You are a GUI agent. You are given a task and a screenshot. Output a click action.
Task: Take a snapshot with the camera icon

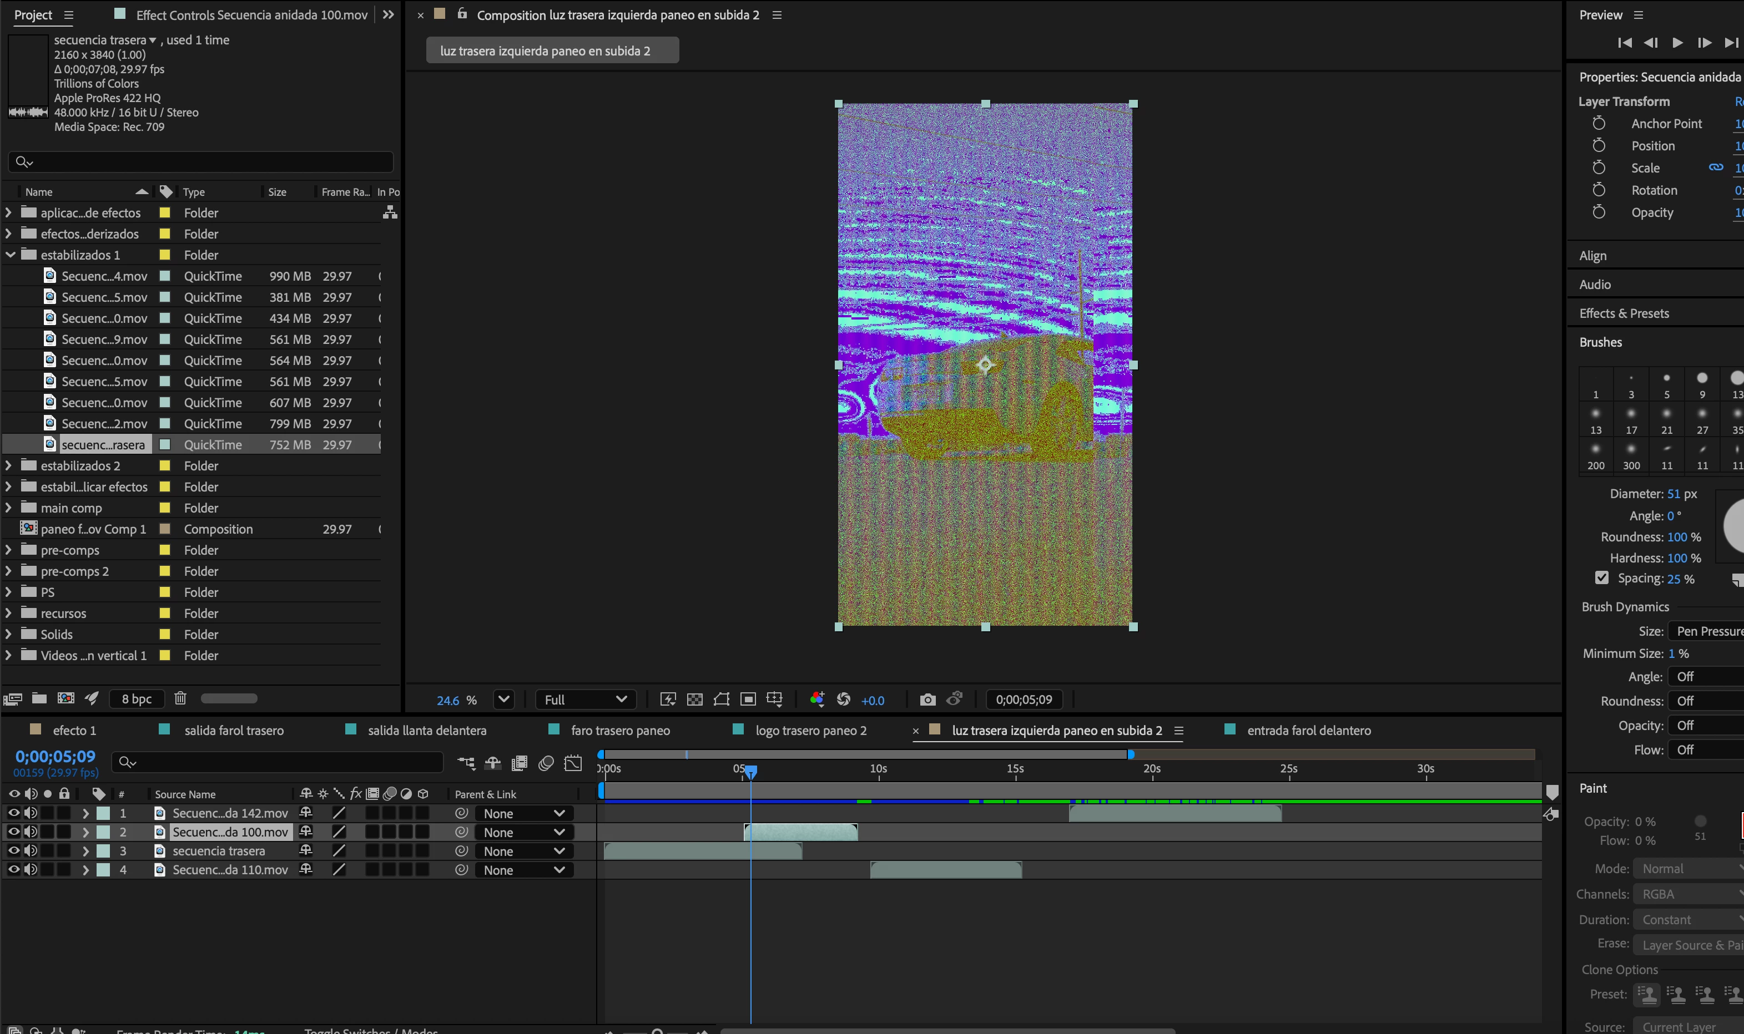point(927,700)
